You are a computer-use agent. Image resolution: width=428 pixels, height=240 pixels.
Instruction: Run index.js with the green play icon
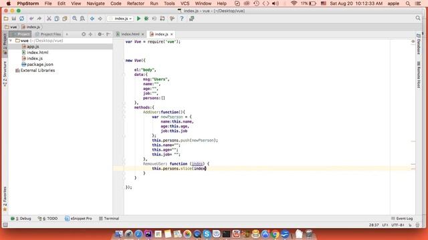click(138, 19)
